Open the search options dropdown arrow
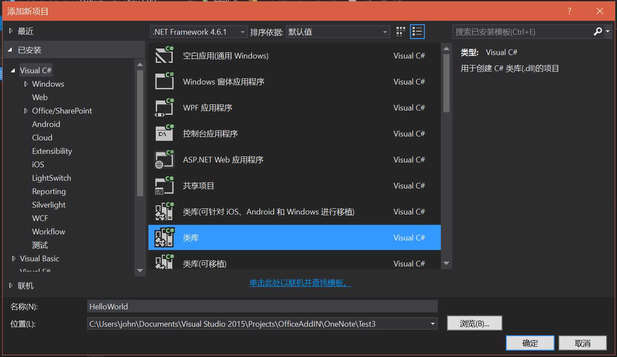 point(607,32)
